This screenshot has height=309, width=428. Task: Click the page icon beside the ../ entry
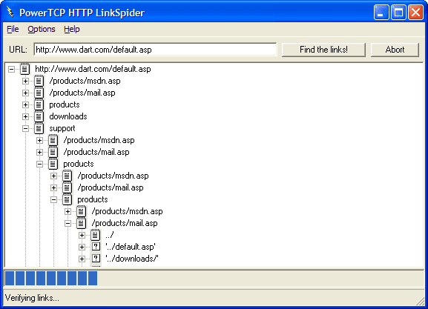95,235
